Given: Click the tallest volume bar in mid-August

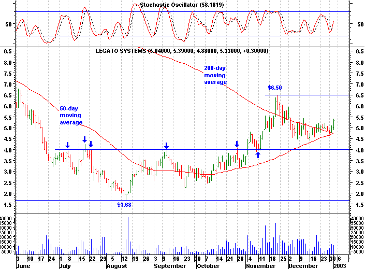Looking at the screenshot, I should tap(128, 236).
